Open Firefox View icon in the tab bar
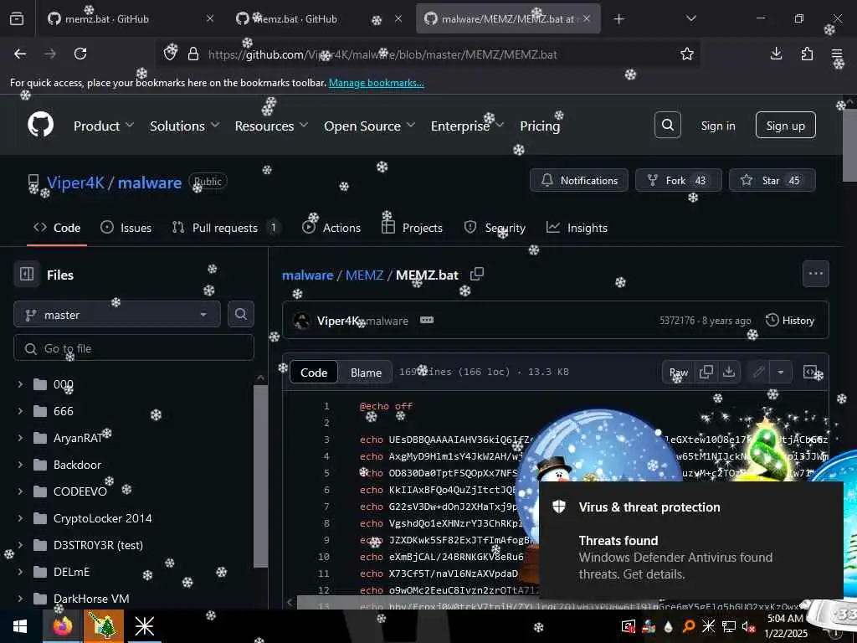Screen dimensions: 857x643 click(x=17, y=18)
